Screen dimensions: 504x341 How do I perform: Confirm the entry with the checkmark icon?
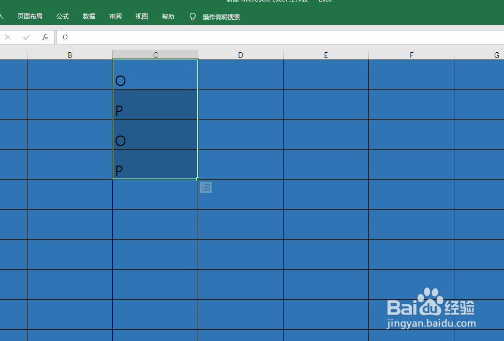26,37
